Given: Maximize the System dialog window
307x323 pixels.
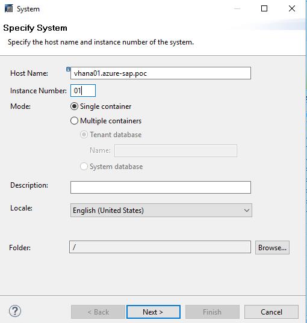Looking at the screenshot, I should pyautogui.click(x=264, y=8).
